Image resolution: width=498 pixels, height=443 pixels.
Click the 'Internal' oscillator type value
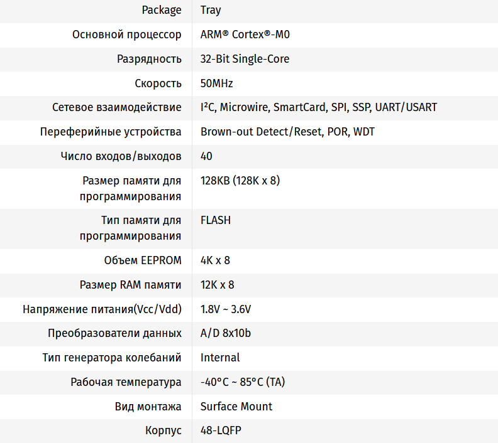[x=220, y=358]
